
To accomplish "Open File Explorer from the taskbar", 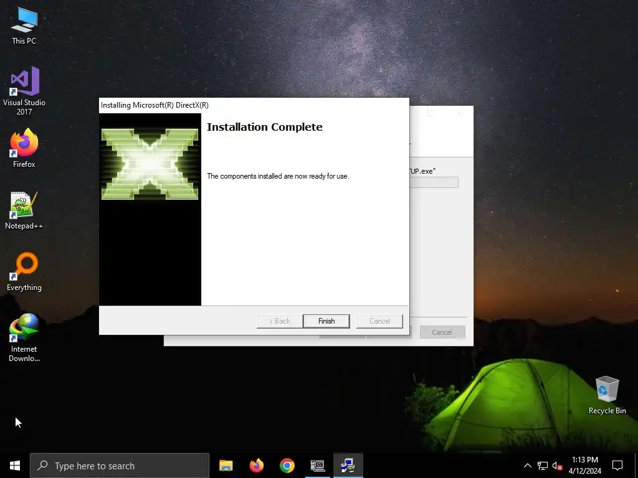I will click(x=226, y=466).
